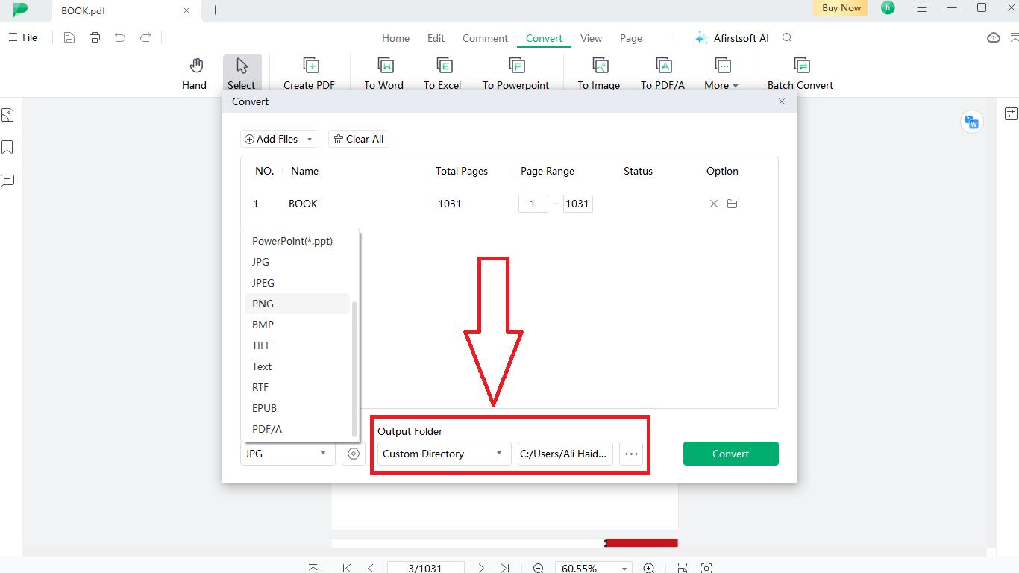
Task: Click the cloud upload icon
Action: click(994, 37)
